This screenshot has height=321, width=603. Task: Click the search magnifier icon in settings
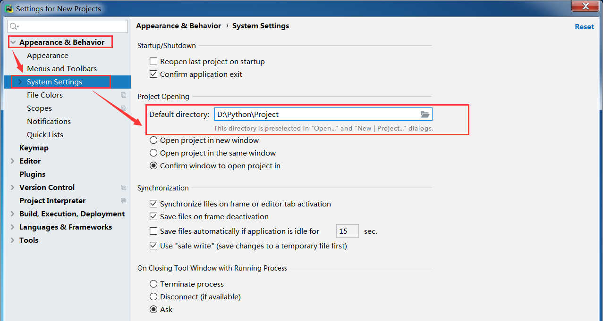click(14, 26)
